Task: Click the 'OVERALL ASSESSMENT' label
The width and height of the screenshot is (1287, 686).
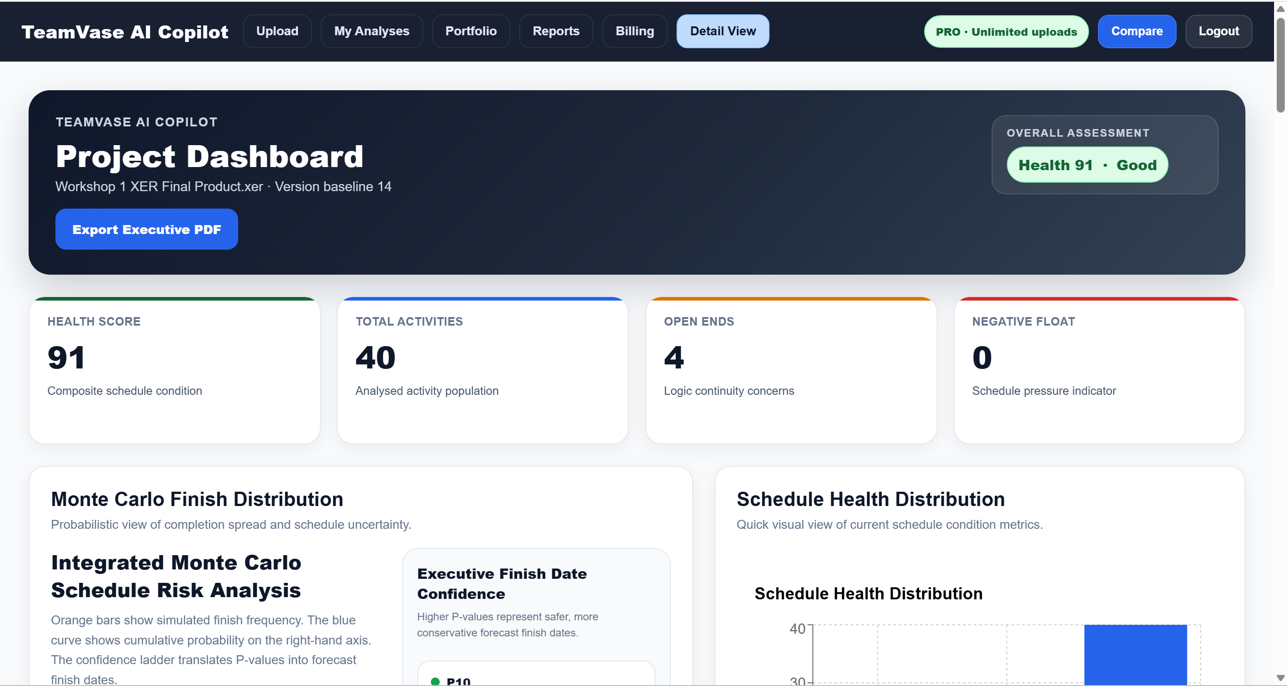Action: coord(1078,133)
